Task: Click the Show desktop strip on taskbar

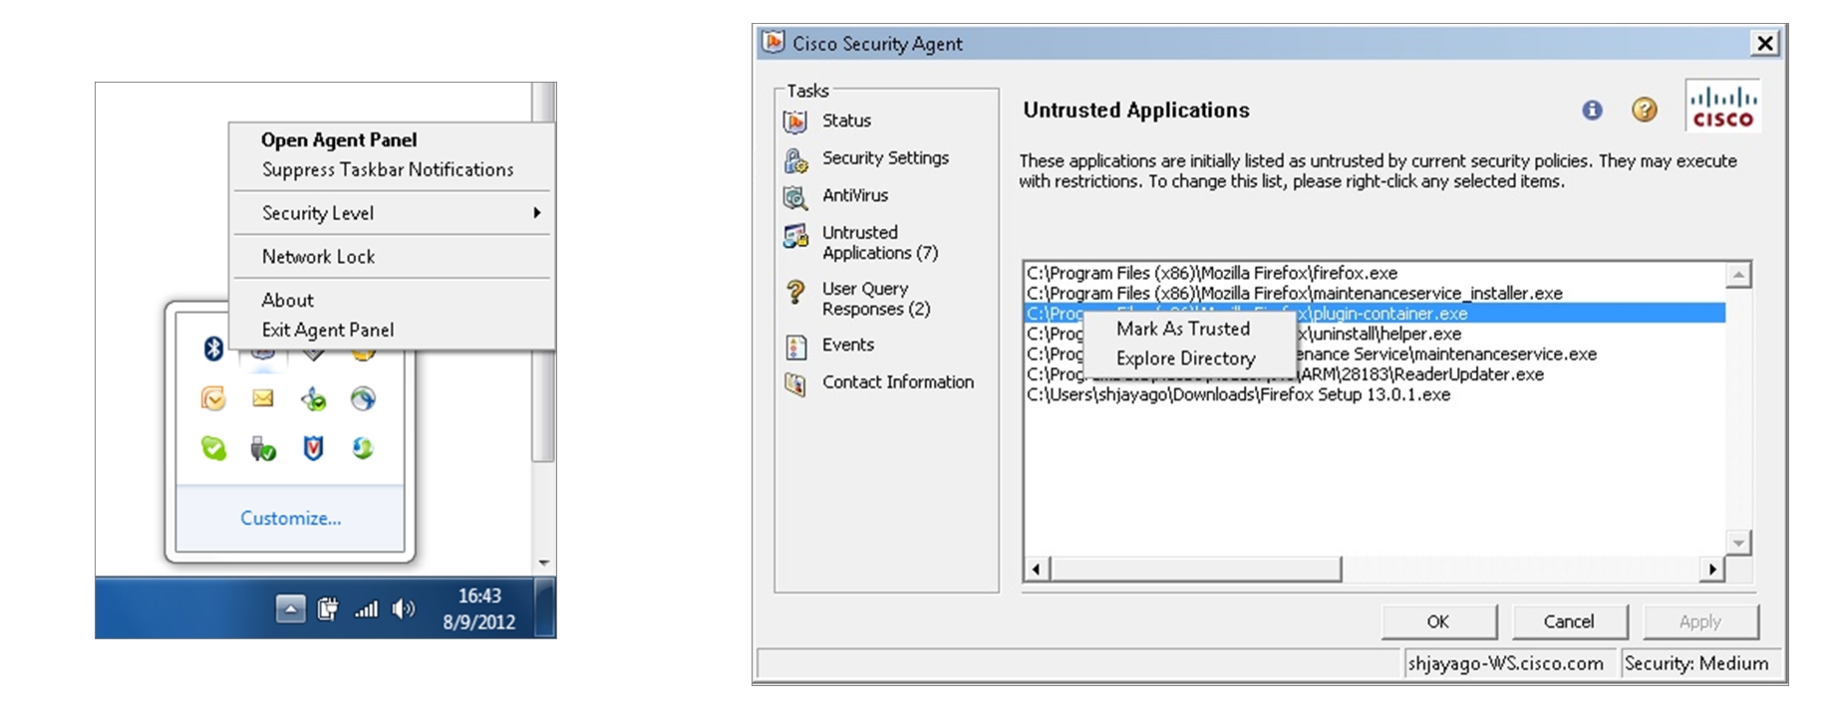Action: (x=544, y=608)
